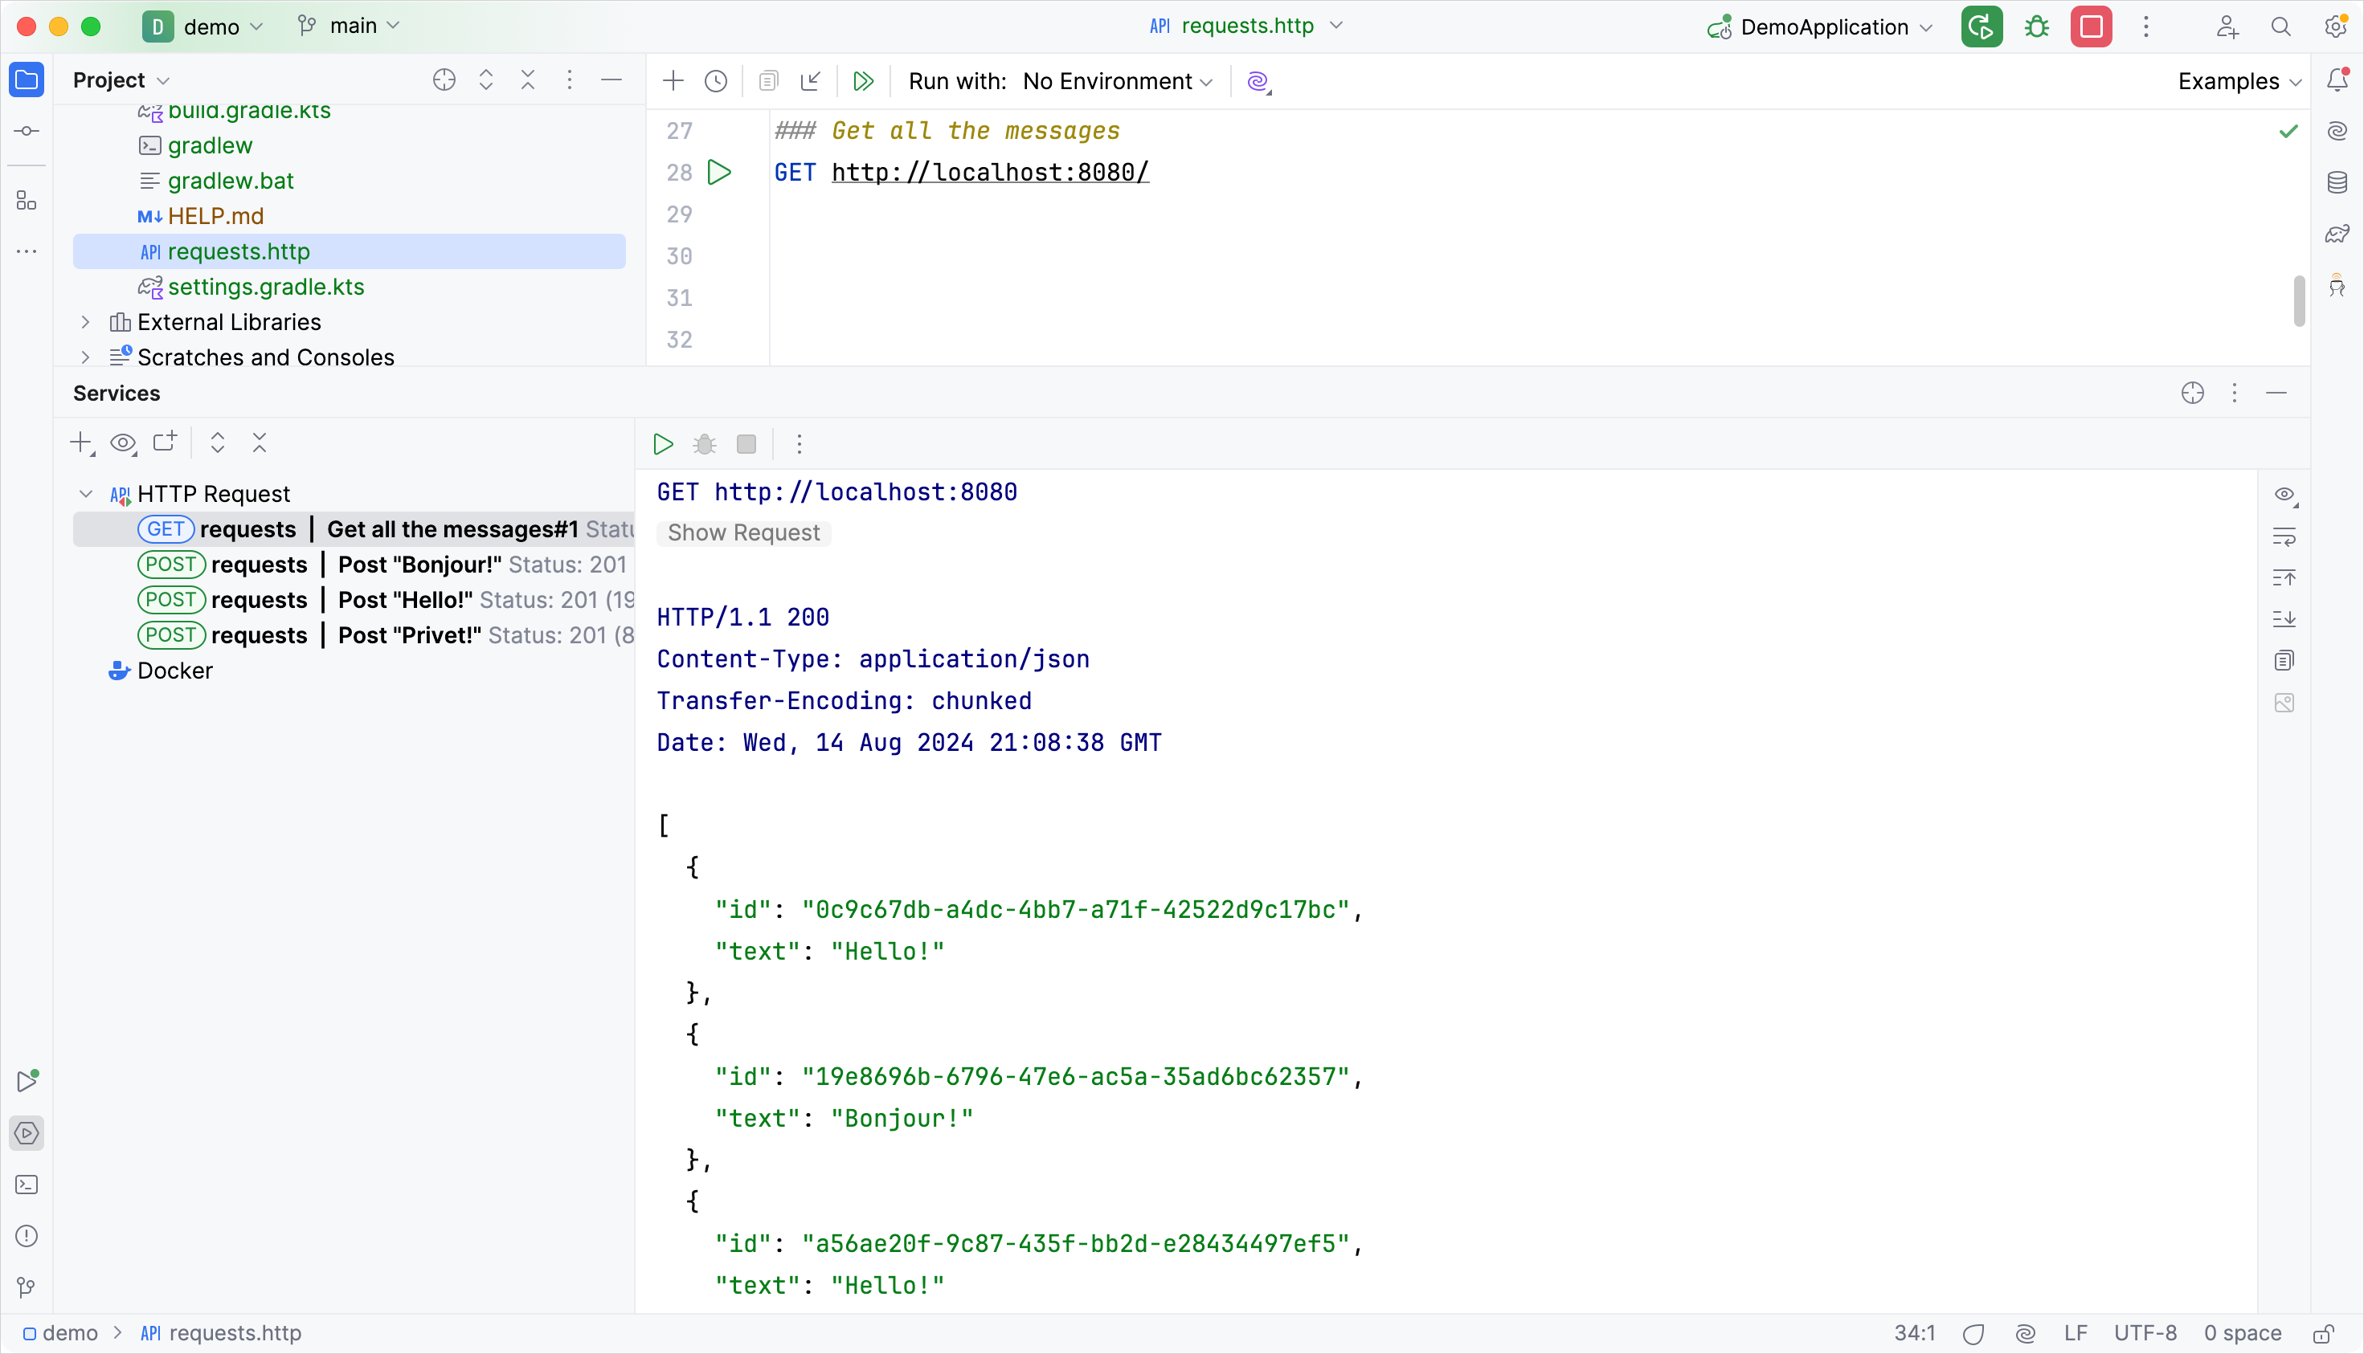The image size is (2364, 1354).
Task: Open the demo project dropdown
Action: point(204,26)
